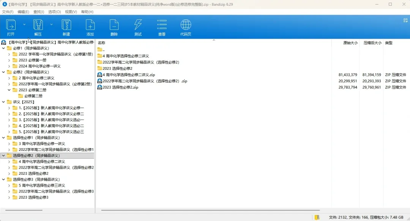Collapse the 必修1（同步精品讲义）tree node
This screenshot has width=410, height=221.
pos(3,48)
